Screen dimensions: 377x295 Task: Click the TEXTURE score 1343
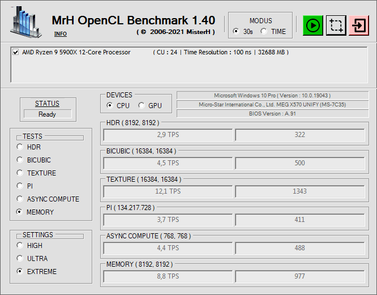pos(300,191)
